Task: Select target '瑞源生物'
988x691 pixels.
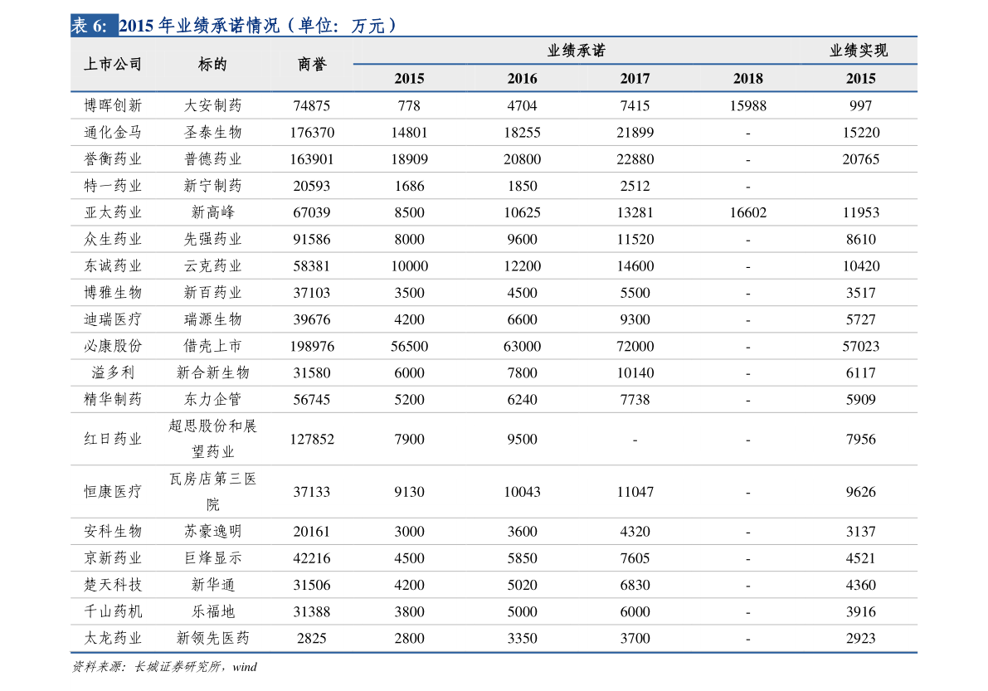Action: [x=212, y=319]
